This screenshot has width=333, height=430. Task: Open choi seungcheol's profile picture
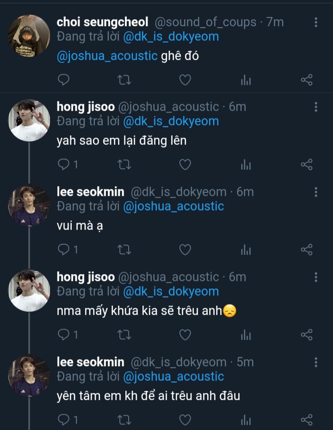pos(29,36)
